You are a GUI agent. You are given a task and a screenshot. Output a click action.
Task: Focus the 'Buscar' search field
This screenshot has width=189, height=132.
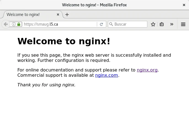point(130,24)
